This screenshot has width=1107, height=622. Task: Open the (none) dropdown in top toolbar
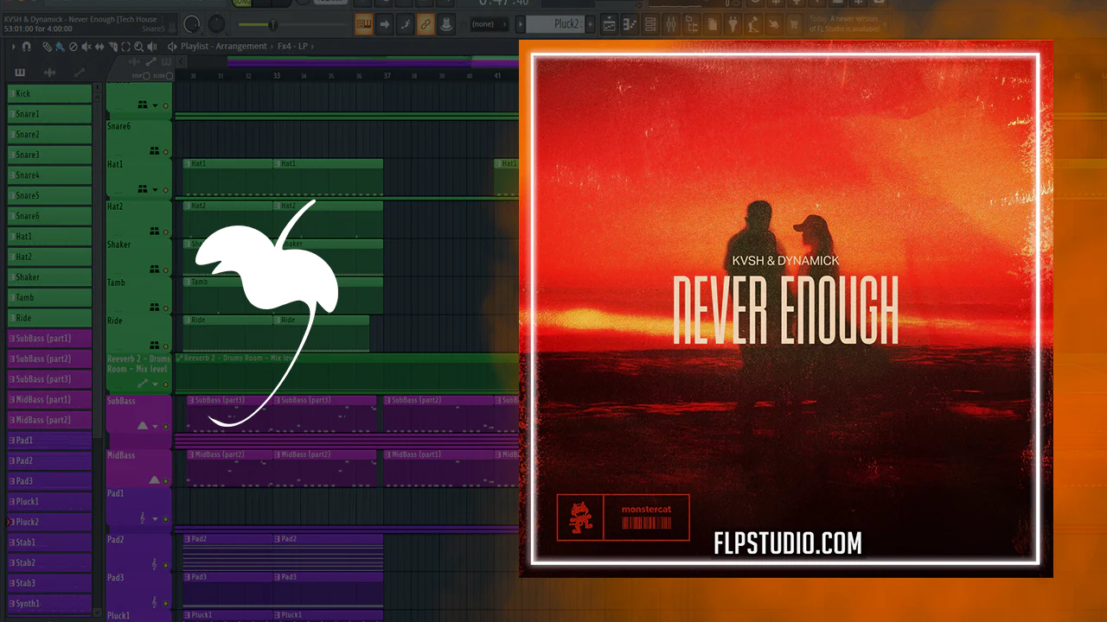(x=490, y=24)
